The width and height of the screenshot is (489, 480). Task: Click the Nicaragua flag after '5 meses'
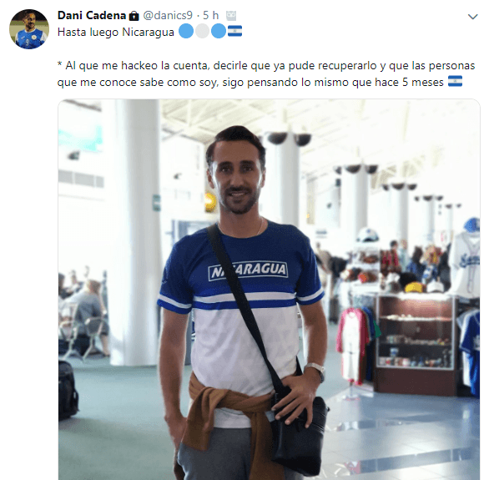click(455, 82)
